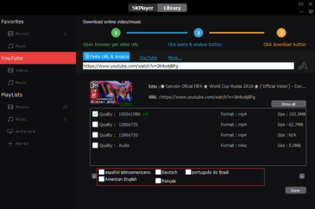Enable português do Brasil subtitle

(x=188, y=172)
